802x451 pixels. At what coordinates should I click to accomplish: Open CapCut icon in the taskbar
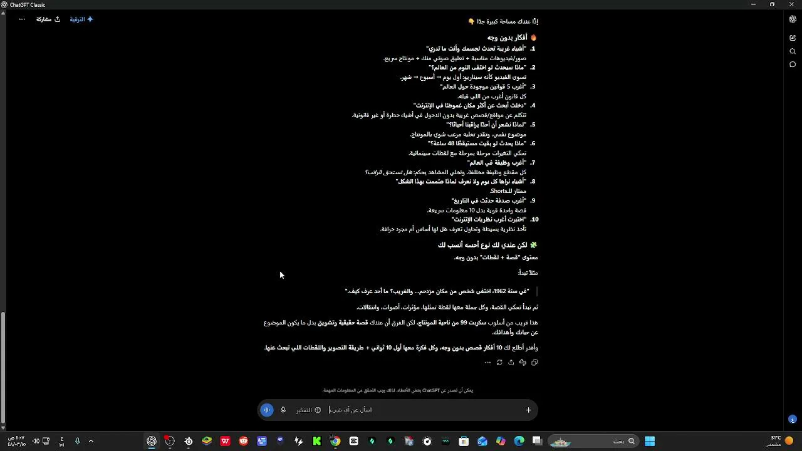354,442
